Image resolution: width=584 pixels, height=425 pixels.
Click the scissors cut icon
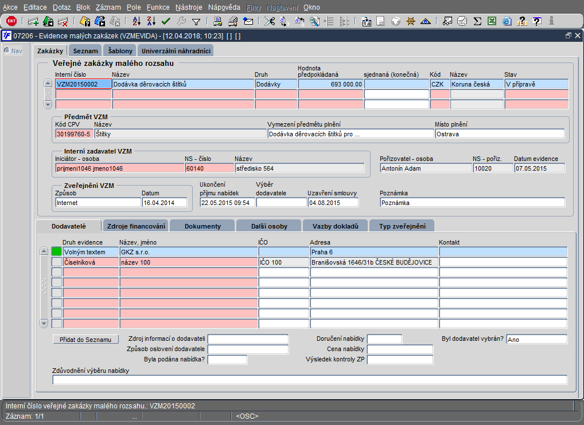(269, 21)
